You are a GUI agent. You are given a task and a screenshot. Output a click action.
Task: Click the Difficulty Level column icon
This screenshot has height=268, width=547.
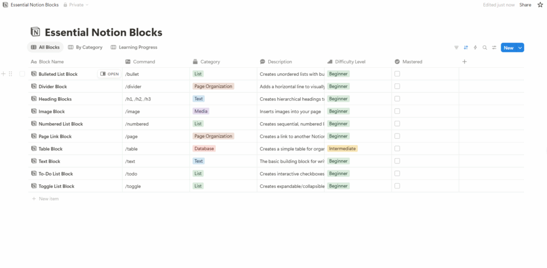[x=330, y=62]
